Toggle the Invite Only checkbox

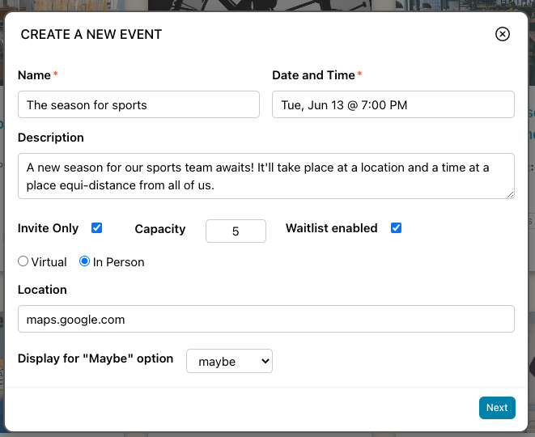tap(97, 228)
